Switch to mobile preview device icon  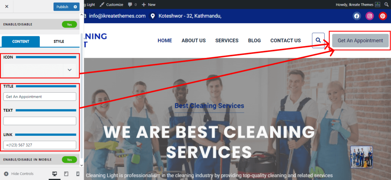[78, 174]
